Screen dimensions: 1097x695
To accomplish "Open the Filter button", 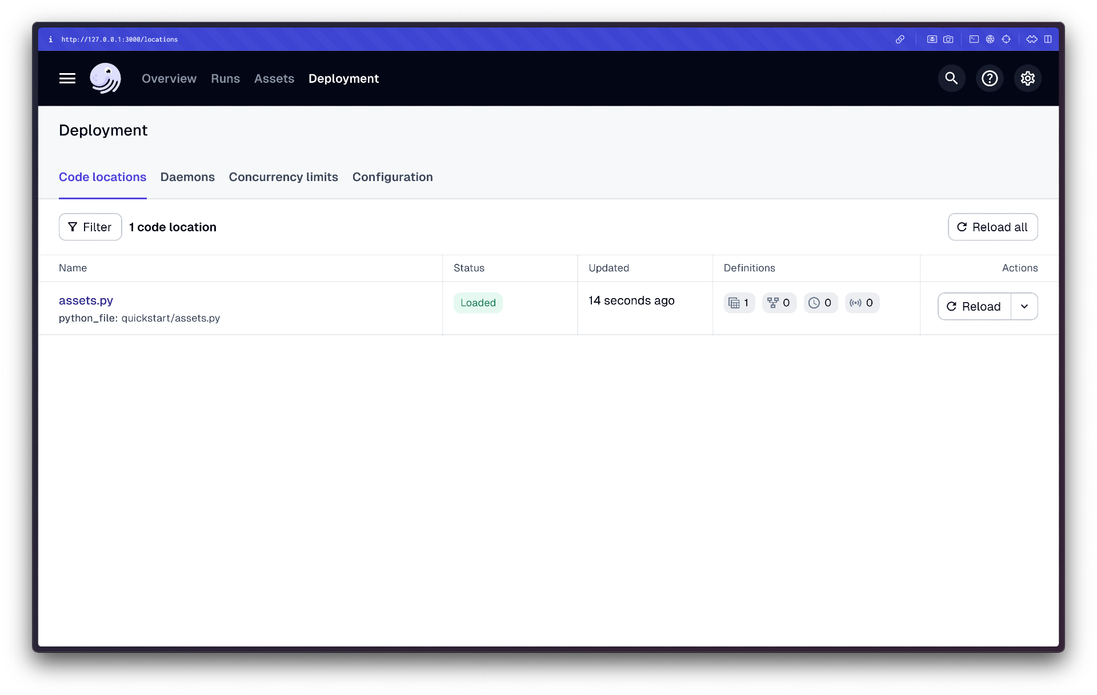I will coord(90,227).
